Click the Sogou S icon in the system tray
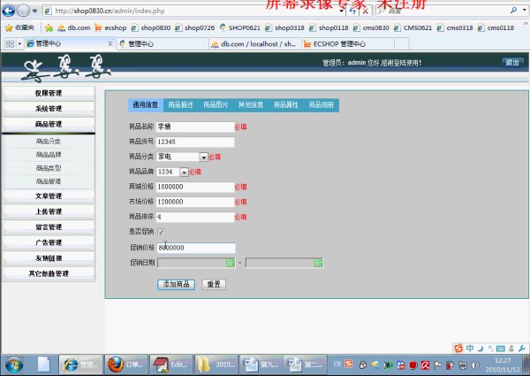 349,364
